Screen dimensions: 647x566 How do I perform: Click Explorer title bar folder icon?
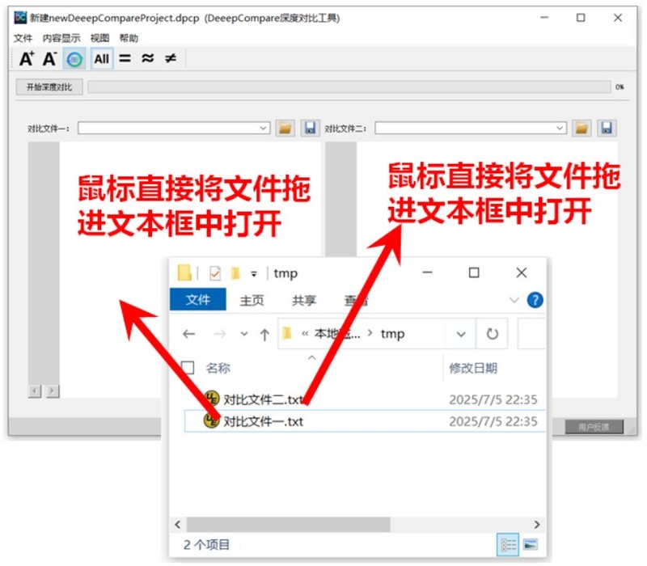pyautogui.click(x=184, y=272)
